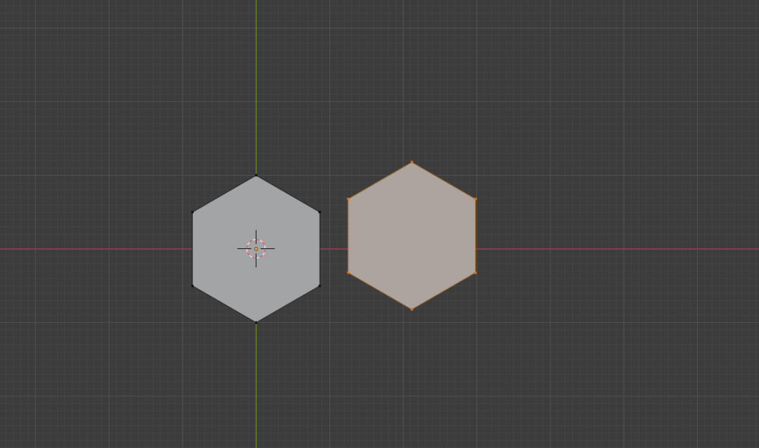
Task: Click the bottom vertex of orange hexagon
Action: click(412, 309)
